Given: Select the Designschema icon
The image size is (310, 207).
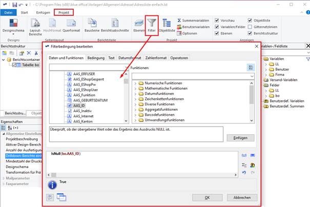Looking at the screenshot, I should tap(13, 23).
